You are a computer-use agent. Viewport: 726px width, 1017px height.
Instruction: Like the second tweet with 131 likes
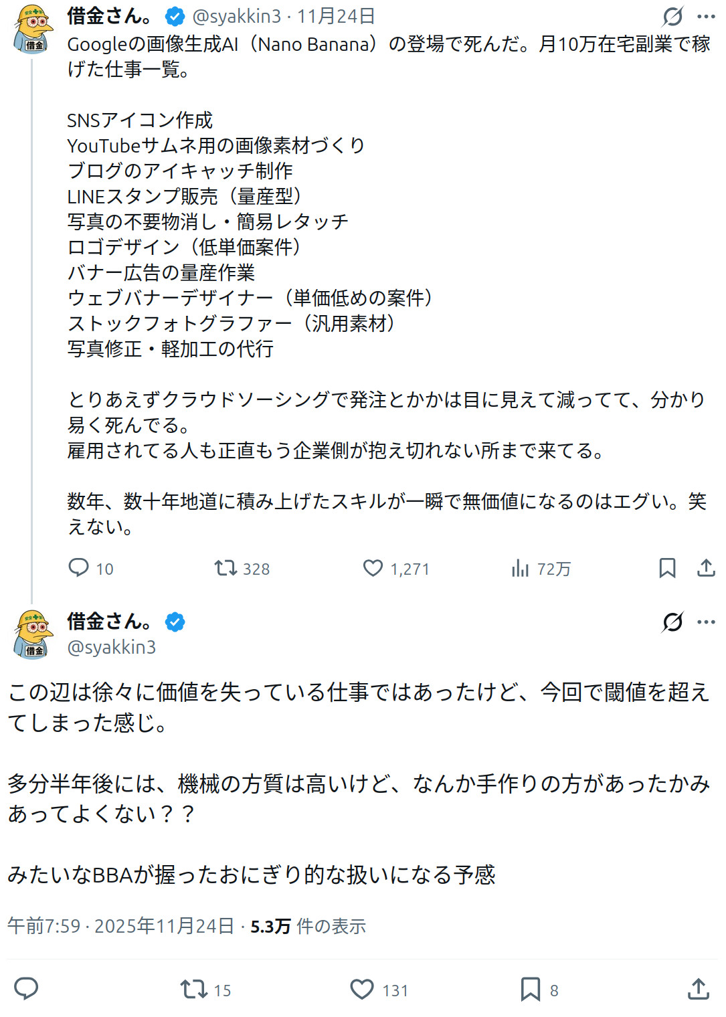pyautogui.click(x=362, y=989)
